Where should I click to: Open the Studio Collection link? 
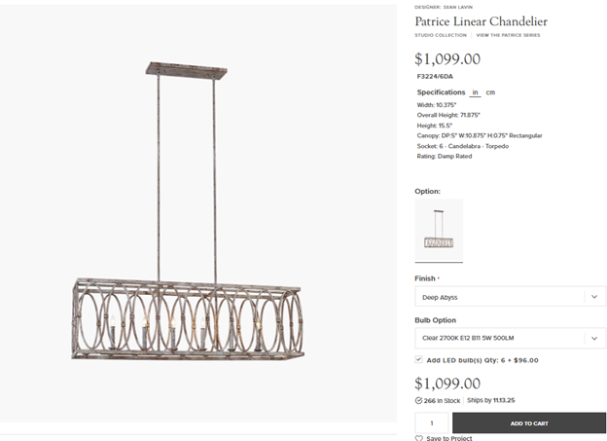coord(441,35)
